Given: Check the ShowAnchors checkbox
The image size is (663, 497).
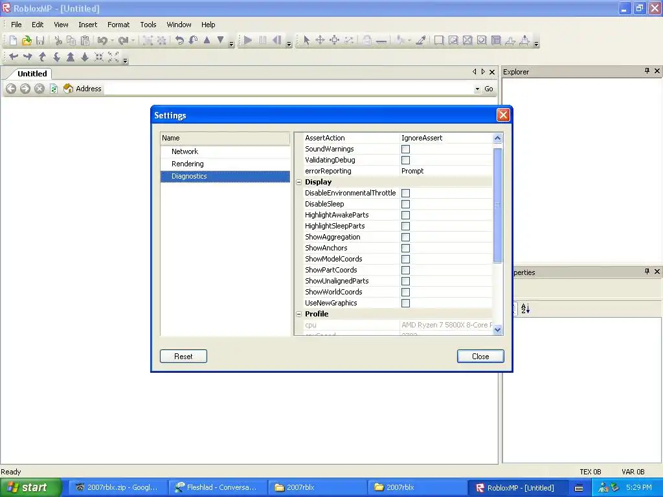Looking at the screenshot, I should coord(405,248).
